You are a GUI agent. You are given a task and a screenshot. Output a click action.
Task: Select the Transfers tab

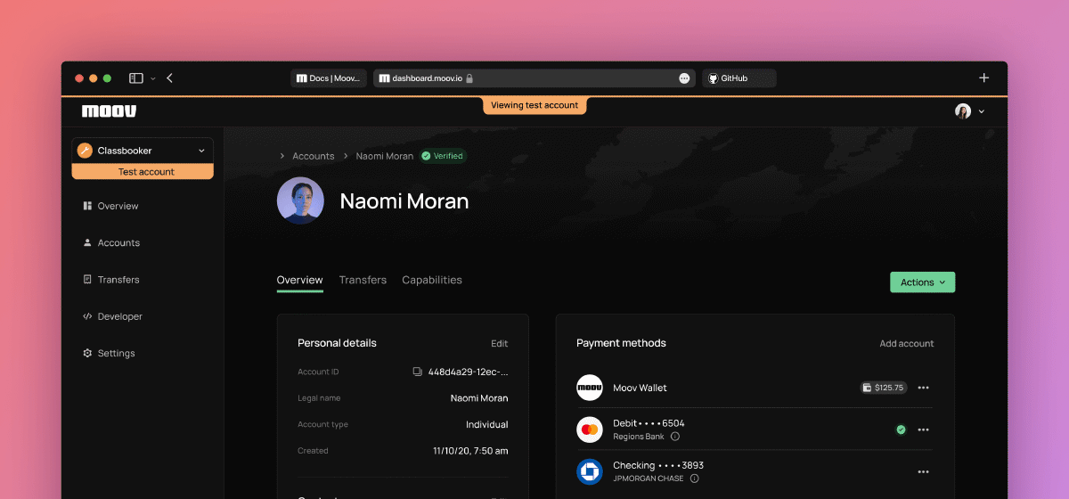pos(363,280)
